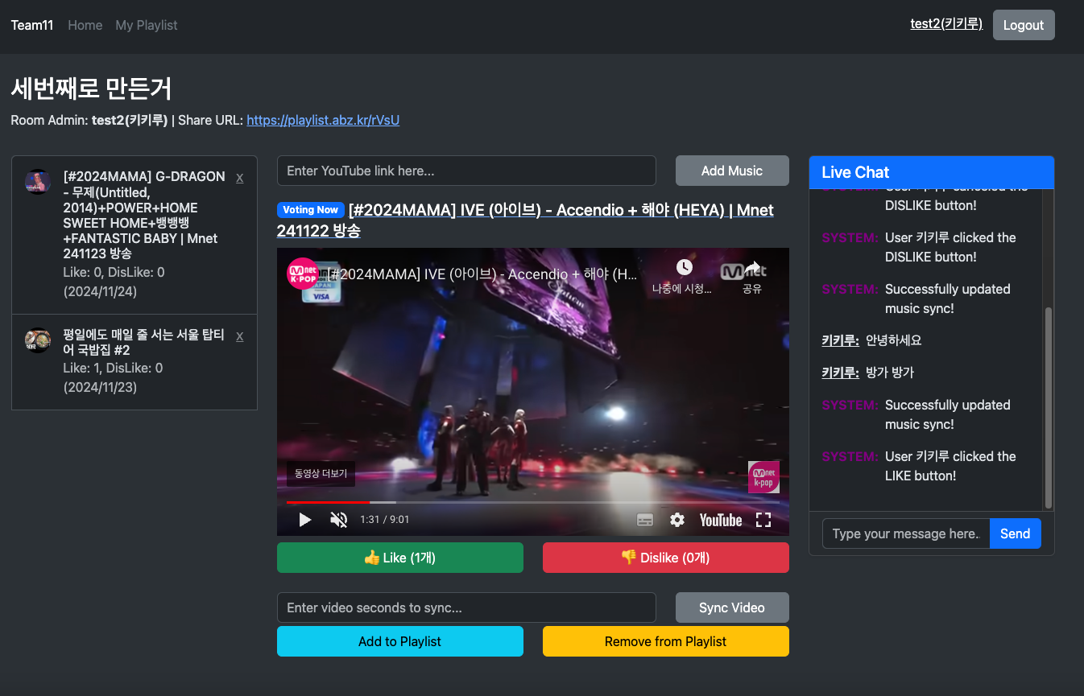Screen dimensions: 1084x696
Task: Click the 국밥집 #2 track thumbnail
Action: click(x=38, y=340)
